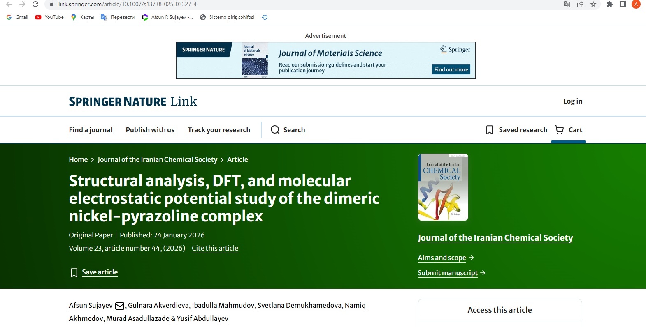Open the YouTube bookmark
This screenshot has width=646, height=327.
(49, 17)
